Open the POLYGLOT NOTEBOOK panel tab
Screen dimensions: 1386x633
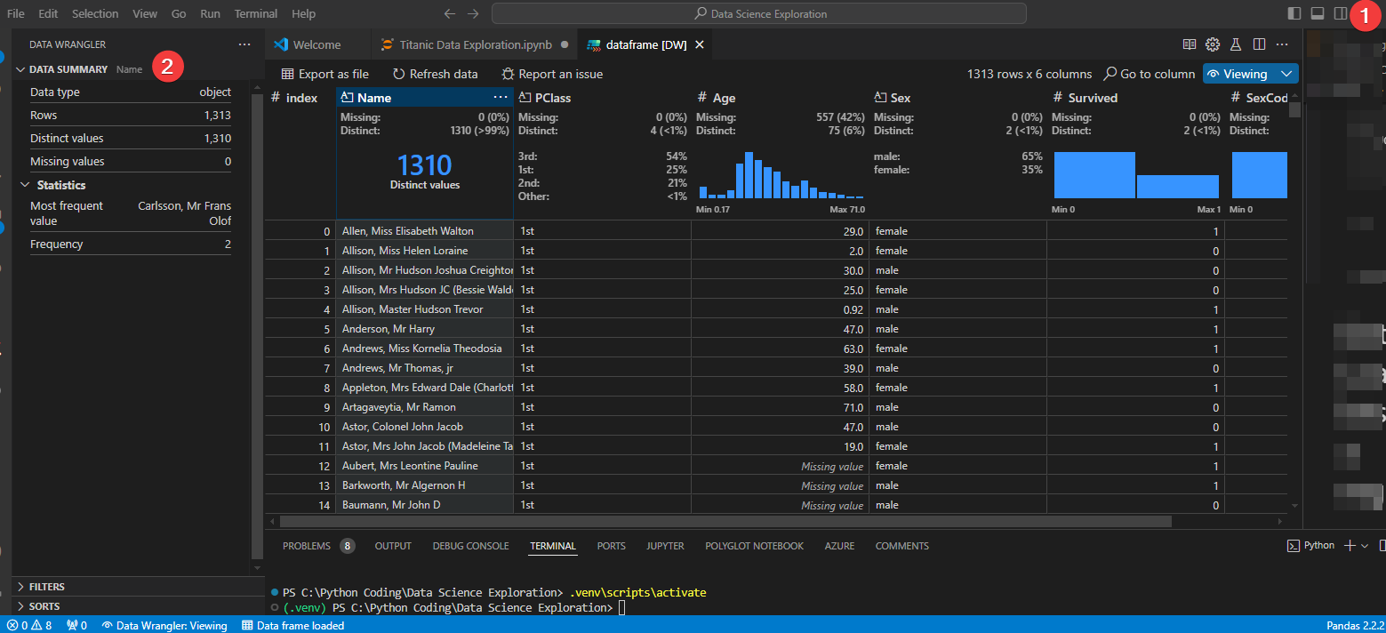754,546
